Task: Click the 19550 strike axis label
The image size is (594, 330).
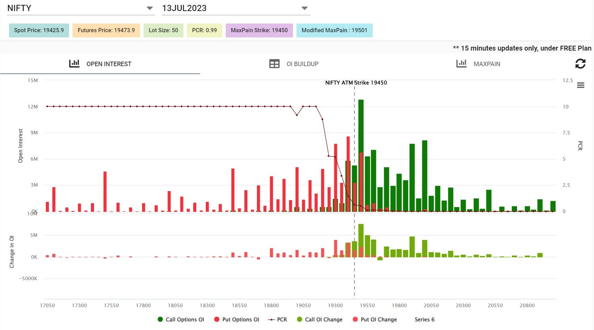Action: click(x=367, y=305)
